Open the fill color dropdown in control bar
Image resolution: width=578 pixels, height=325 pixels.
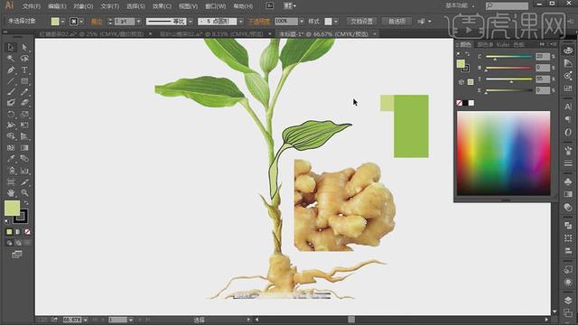click(62, 22)
